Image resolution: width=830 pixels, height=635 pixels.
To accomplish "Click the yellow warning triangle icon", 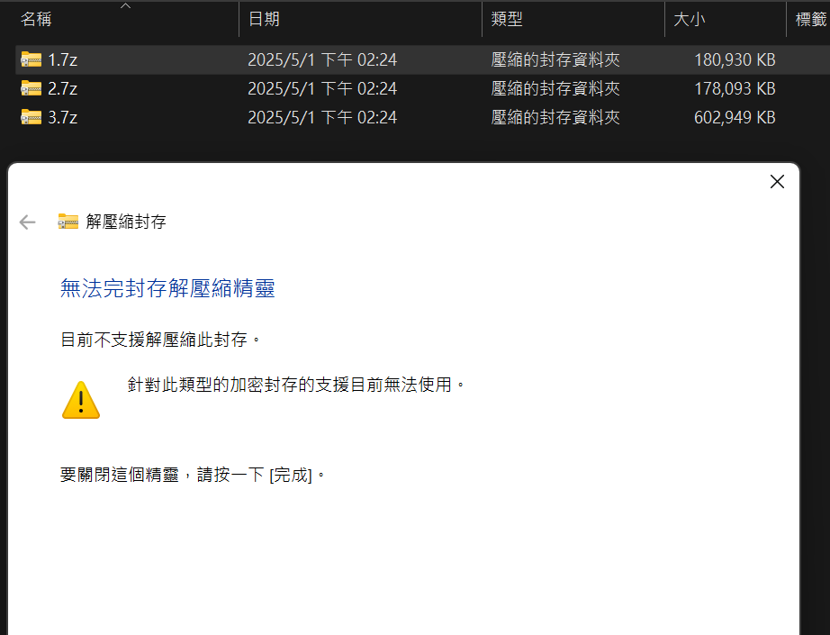I will (81, 400).
